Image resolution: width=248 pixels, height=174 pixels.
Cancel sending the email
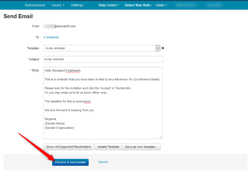(x=103, y=162)
